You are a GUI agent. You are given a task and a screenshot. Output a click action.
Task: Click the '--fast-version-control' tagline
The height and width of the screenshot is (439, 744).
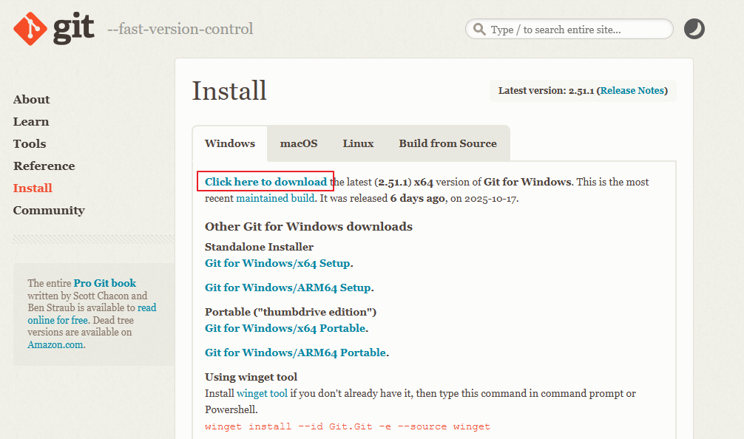point(180,29)
